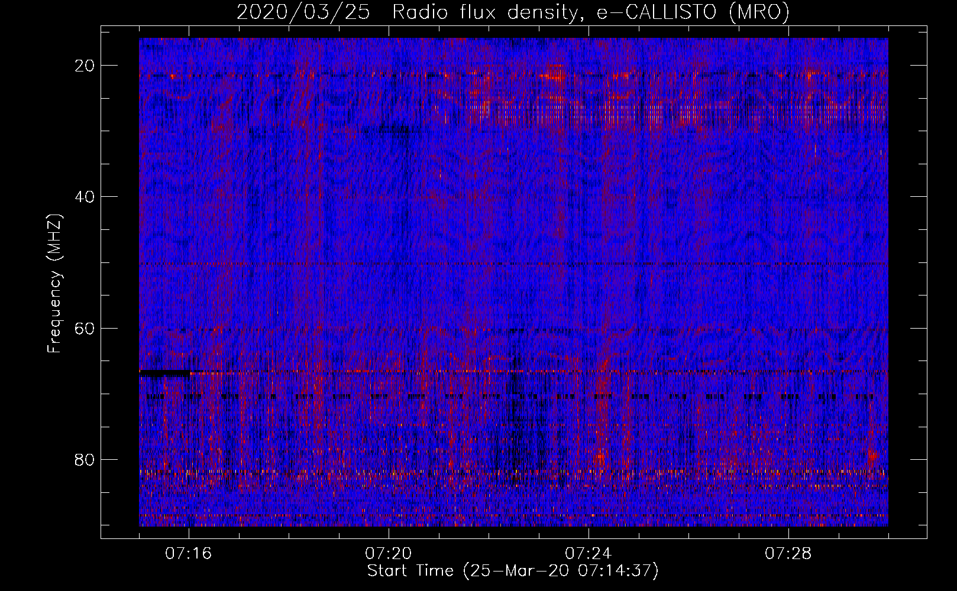Click the 60 MHz frequency tick label
Screen dimensions: 957x591
coord(85,328)
